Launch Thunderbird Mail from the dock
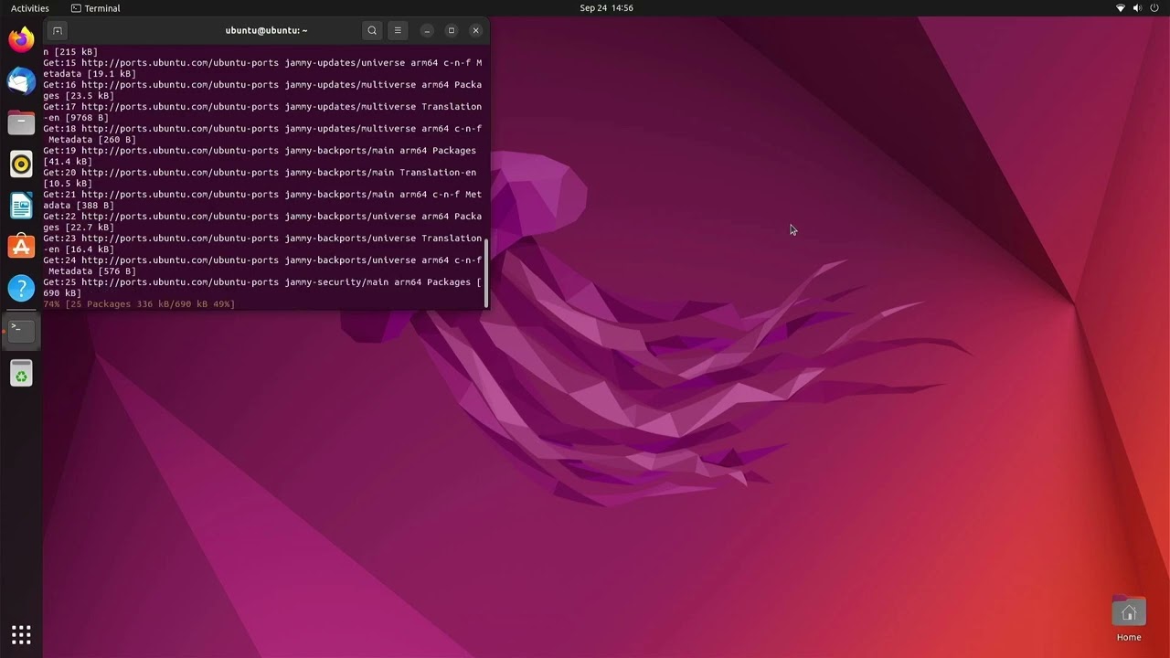The height and width of the screenshot is (658, 1170). 21,81
